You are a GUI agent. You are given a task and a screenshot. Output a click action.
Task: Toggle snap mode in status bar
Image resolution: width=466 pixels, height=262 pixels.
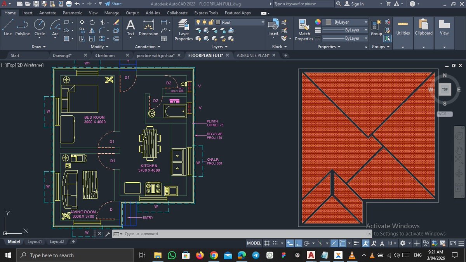pos(275,243)
